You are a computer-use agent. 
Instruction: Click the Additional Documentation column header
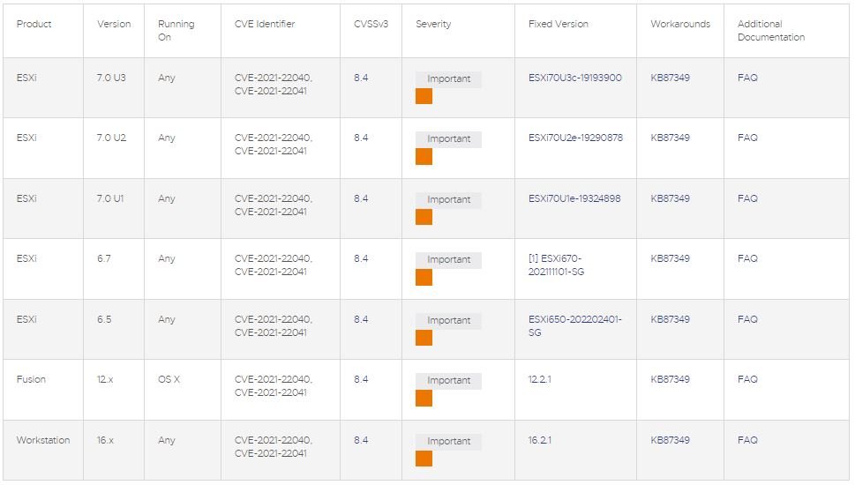click(x=771, y=31)
